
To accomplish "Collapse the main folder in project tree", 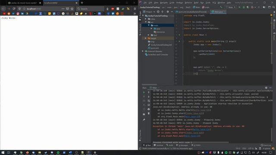I will tap(149, 25).
